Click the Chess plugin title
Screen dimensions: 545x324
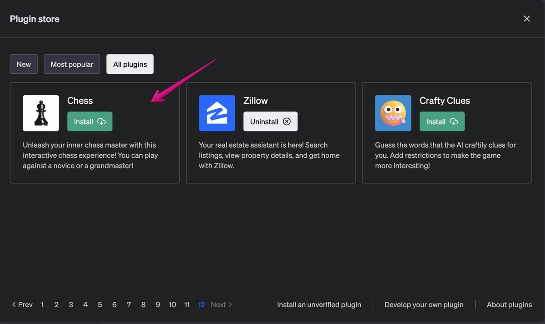(80, 101)
